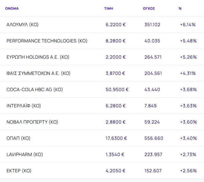Click the +6,14% change value
204x182 pixels.
(188, 24)
